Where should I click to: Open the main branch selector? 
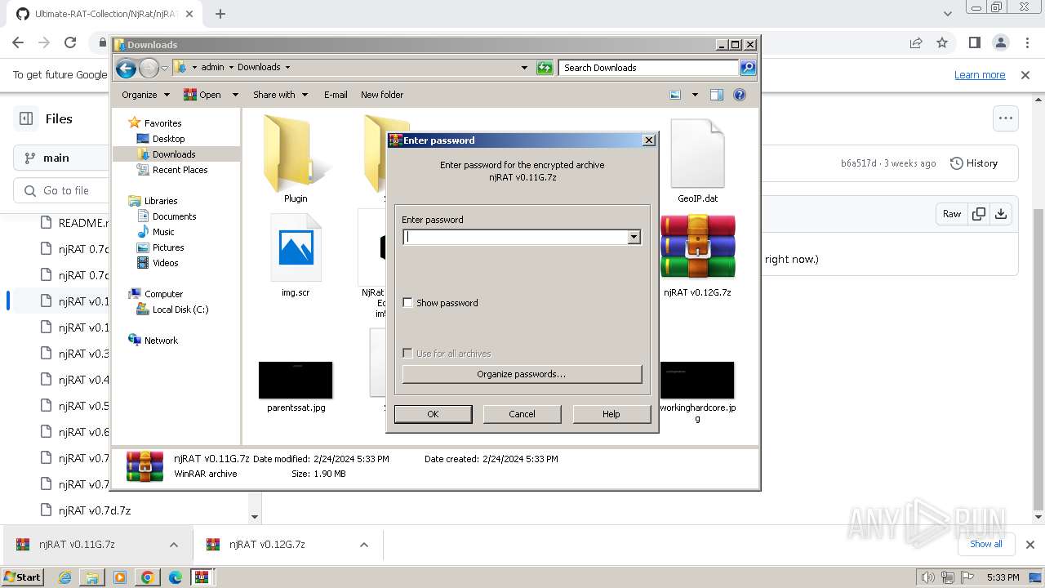[61, 158]
